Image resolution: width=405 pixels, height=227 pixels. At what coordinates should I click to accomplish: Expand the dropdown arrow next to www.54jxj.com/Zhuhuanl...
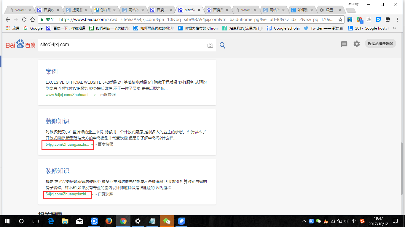click(x=95, y=95)
